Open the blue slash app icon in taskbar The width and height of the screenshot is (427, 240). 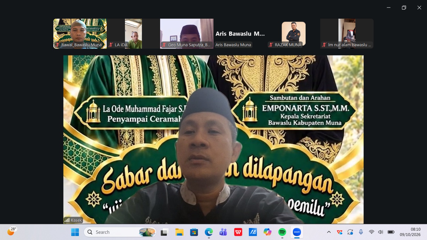coord(253,232)
